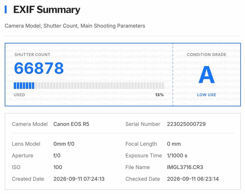Click the EXIF Summary heading

(47, 10)
